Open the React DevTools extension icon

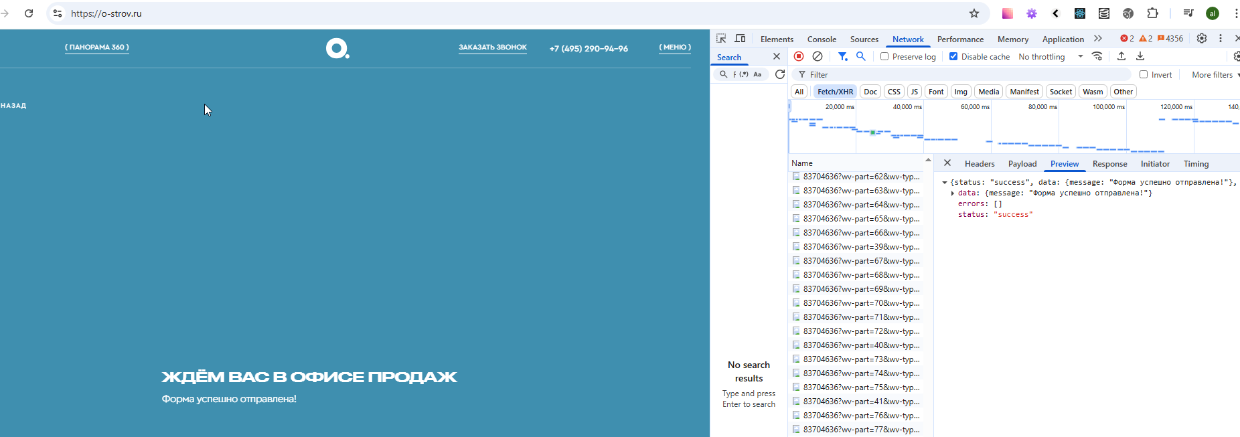pos(1080,13)
